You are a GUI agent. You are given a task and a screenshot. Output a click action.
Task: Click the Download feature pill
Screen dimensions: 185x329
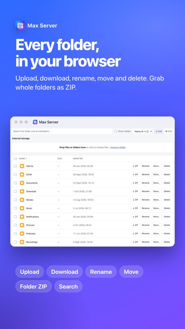64,272
